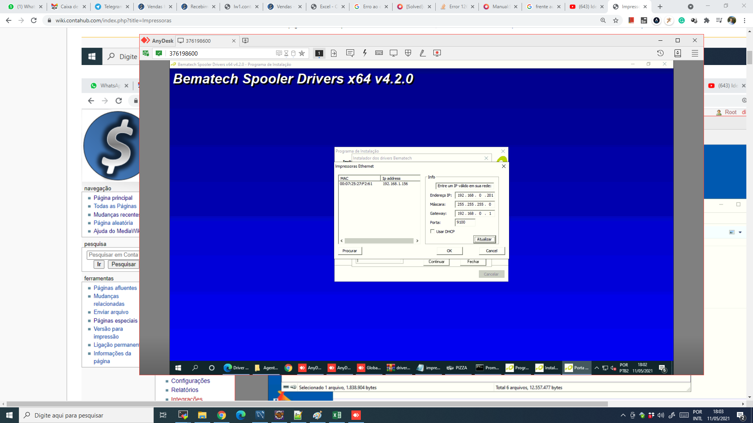The width and height of the screenshot is (753, 423).
Task: Confirm with OK in Impressoras Ethernet
Action: point(449,251)
